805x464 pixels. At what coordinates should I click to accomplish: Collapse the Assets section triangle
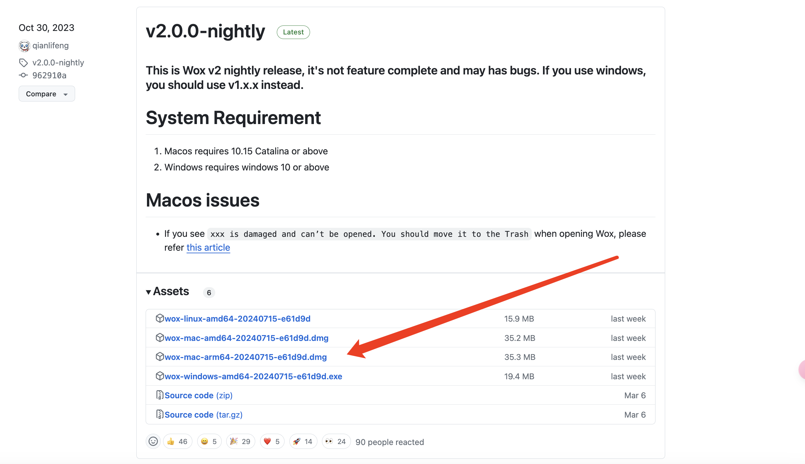149,292
